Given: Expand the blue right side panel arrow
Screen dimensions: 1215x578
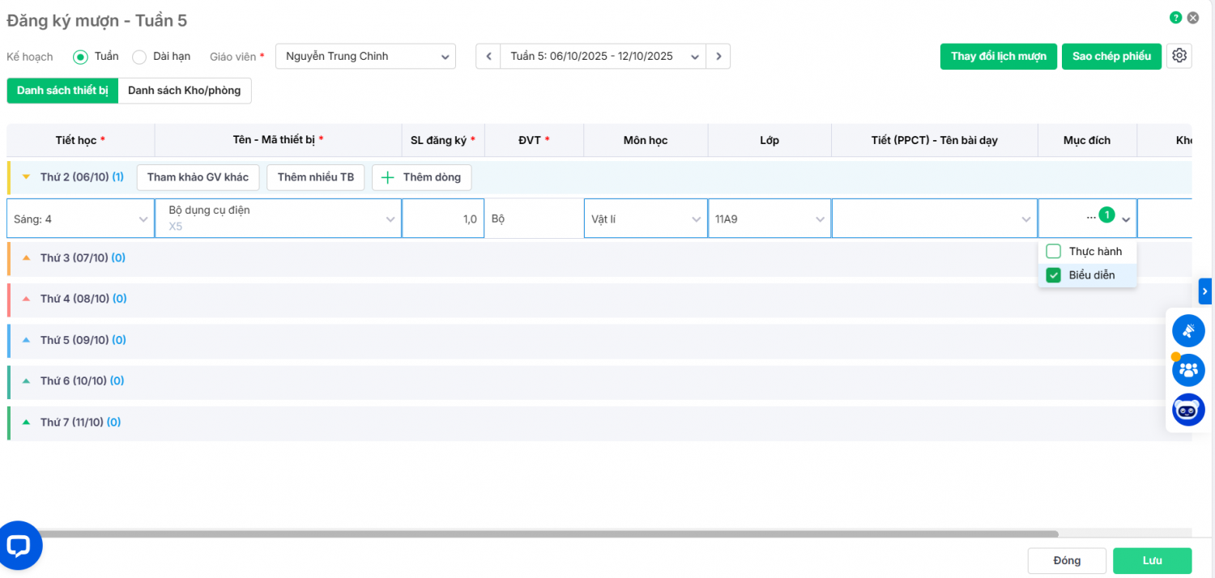Looking at the screenshot, I should coord(1205,291).
